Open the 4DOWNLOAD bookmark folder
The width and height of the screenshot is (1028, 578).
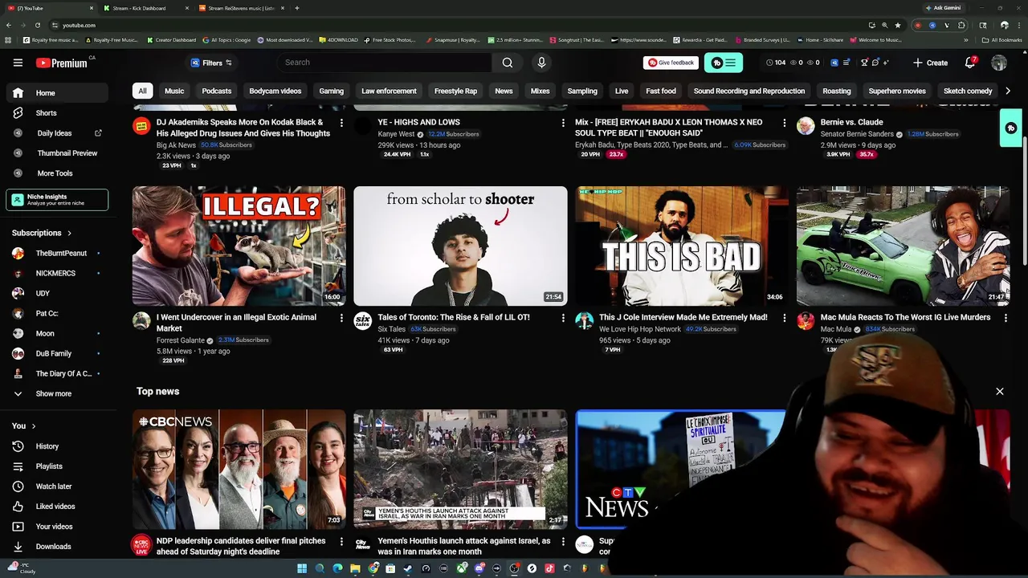point(338,39)
